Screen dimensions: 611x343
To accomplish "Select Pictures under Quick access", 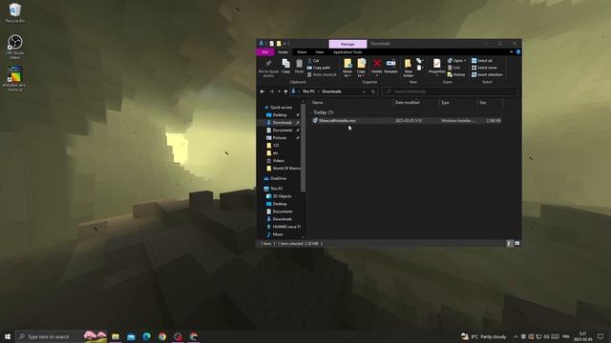I will tap(280, 137).
